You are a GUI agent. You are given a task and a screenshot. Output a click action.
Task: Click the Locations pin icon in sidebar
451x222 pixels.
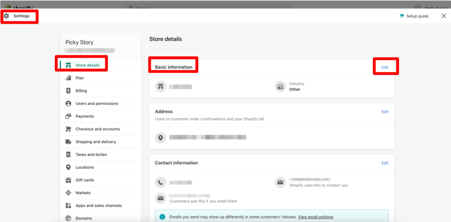click(68, 167)
